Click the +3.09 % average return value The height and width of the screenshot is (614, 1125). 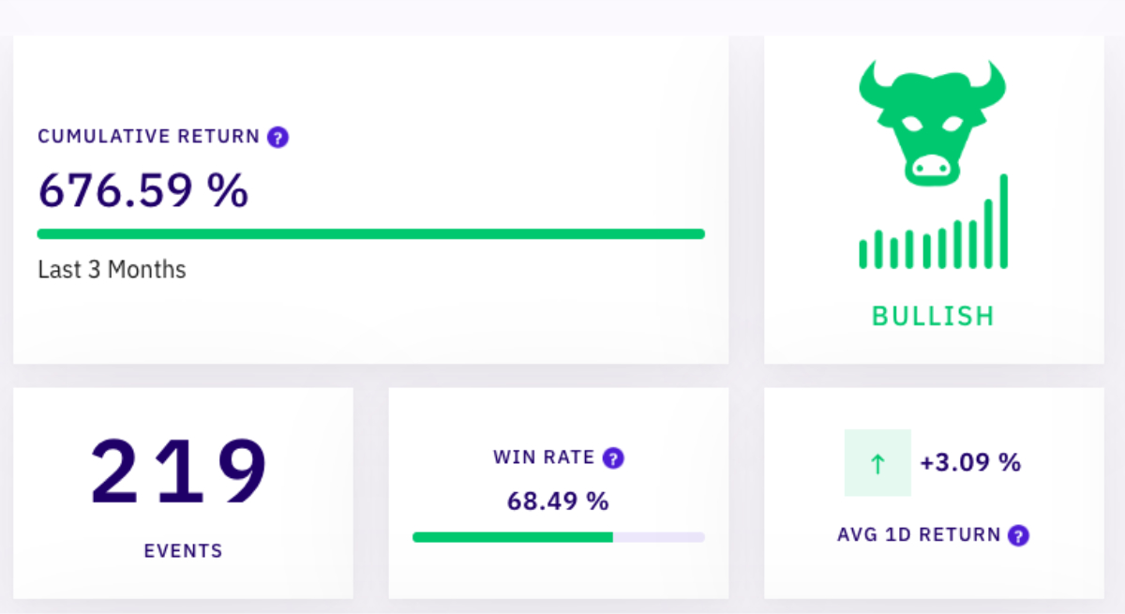tap(970, 462)
